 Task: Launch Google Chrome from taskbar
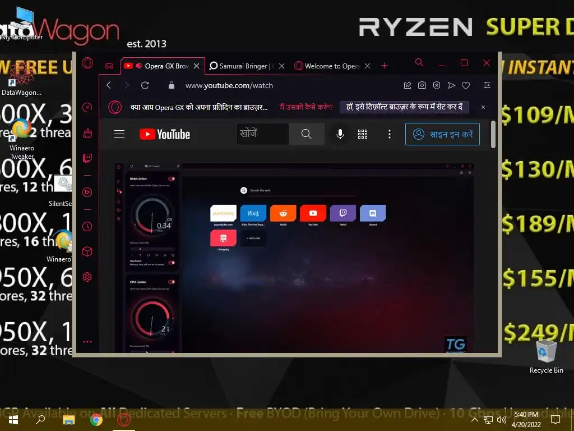[x=96, y=420]
